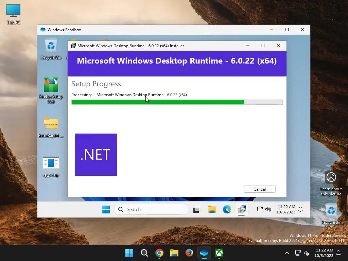Screen dimensions: 348x261
Task: Open the host notification bell
Action: point(339,253)
